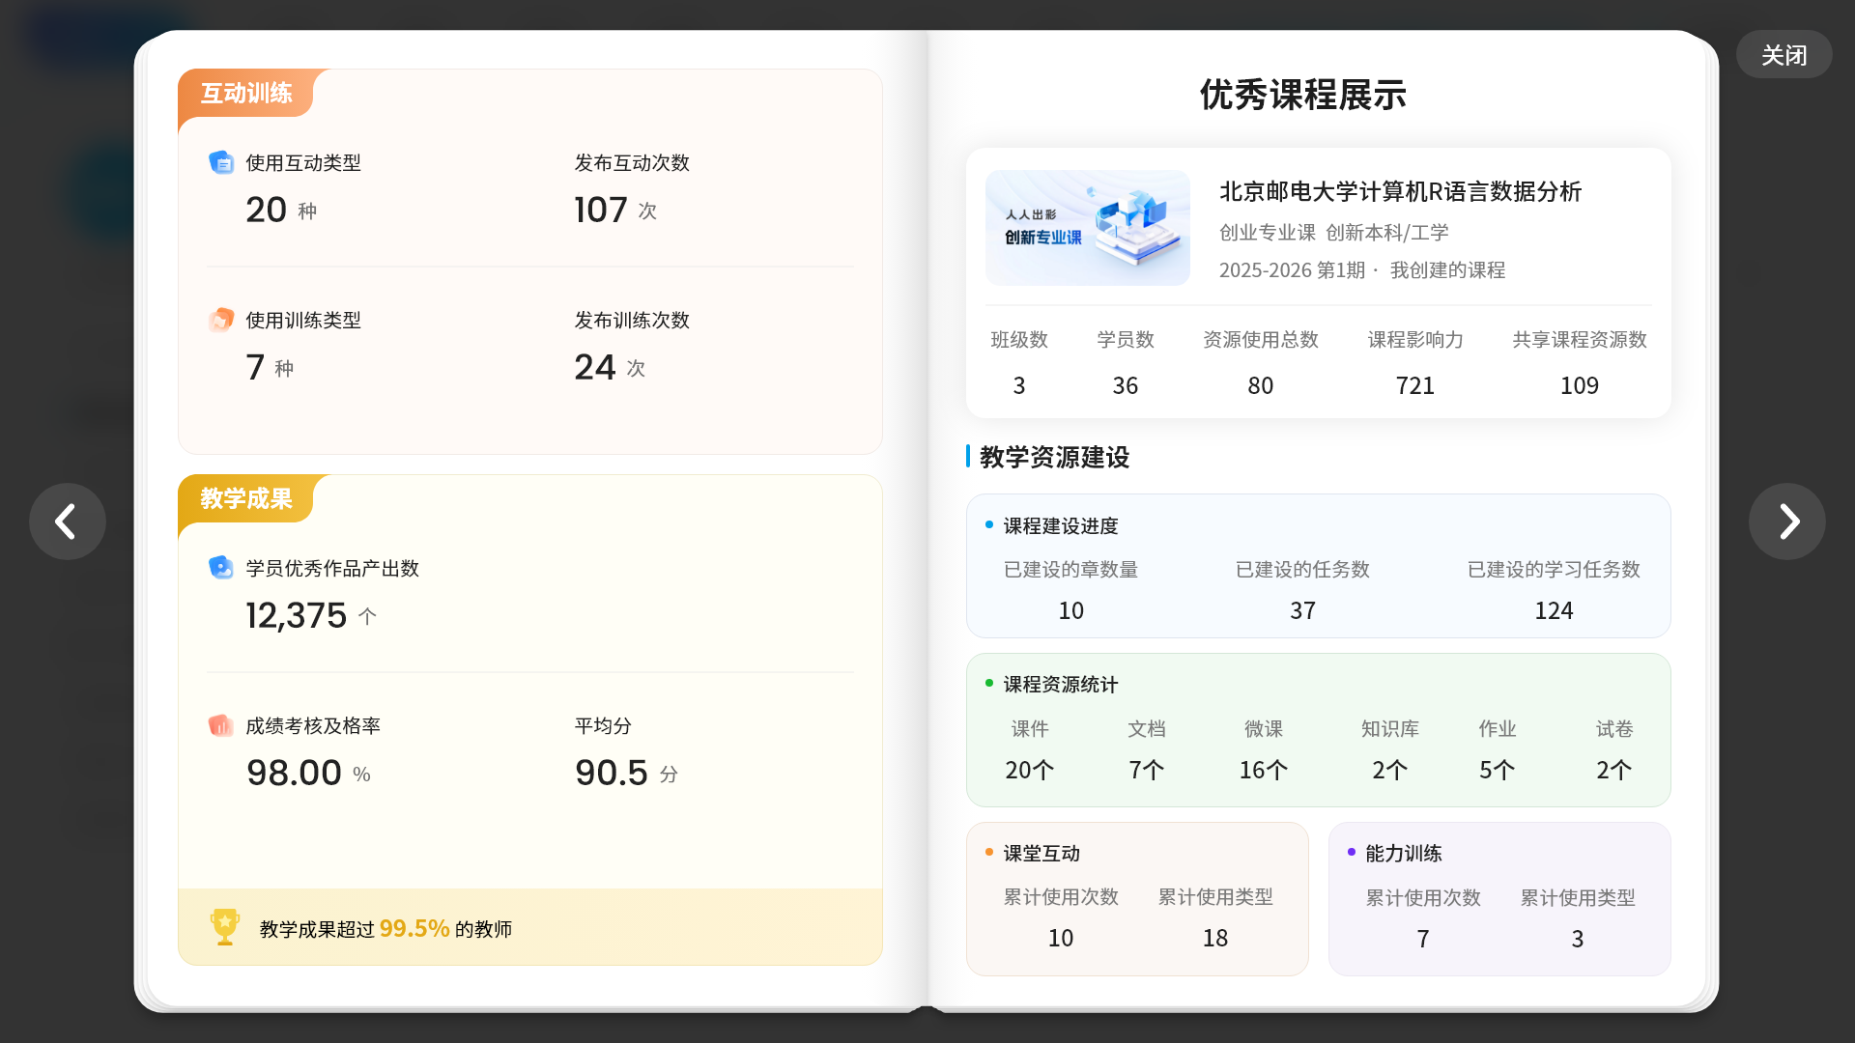Click the 资源使用总数 label
Viewport: 1855px width, 1043px height.
pyautogui.click(x=1261, y=339)
